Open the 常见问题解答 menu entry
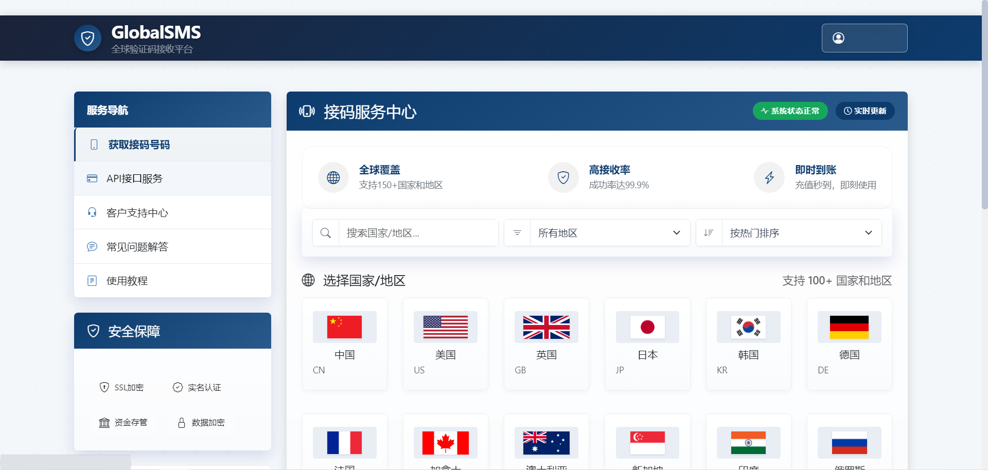 [x=137, y=246]
